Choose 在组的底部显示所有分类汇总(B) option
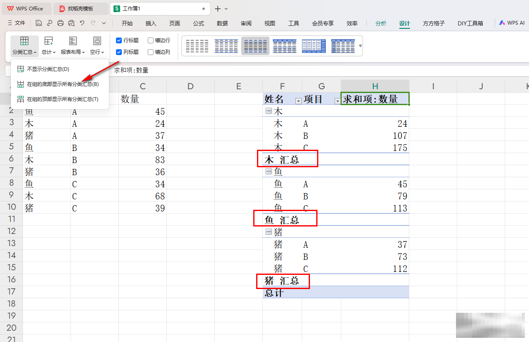529x342 pixels. click(x=60, y=84)
